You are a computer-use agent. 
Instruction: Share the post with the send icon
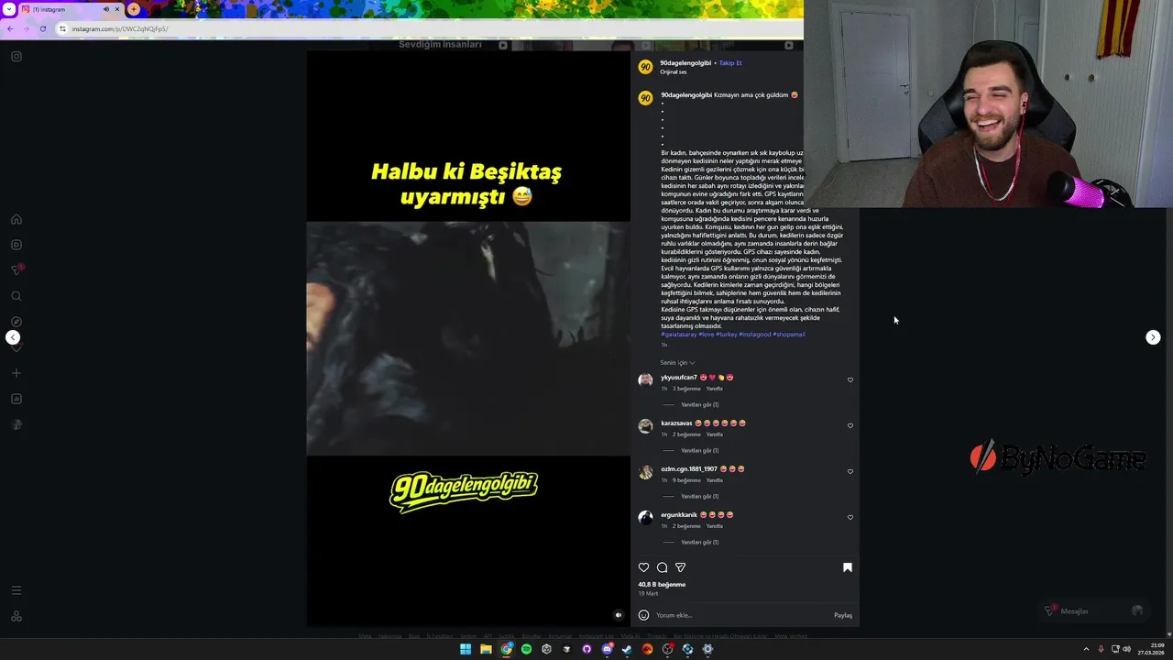point(680,567)
